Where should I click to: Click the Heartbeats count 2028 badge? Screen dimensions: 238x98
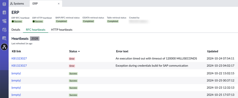click(35, 39)
